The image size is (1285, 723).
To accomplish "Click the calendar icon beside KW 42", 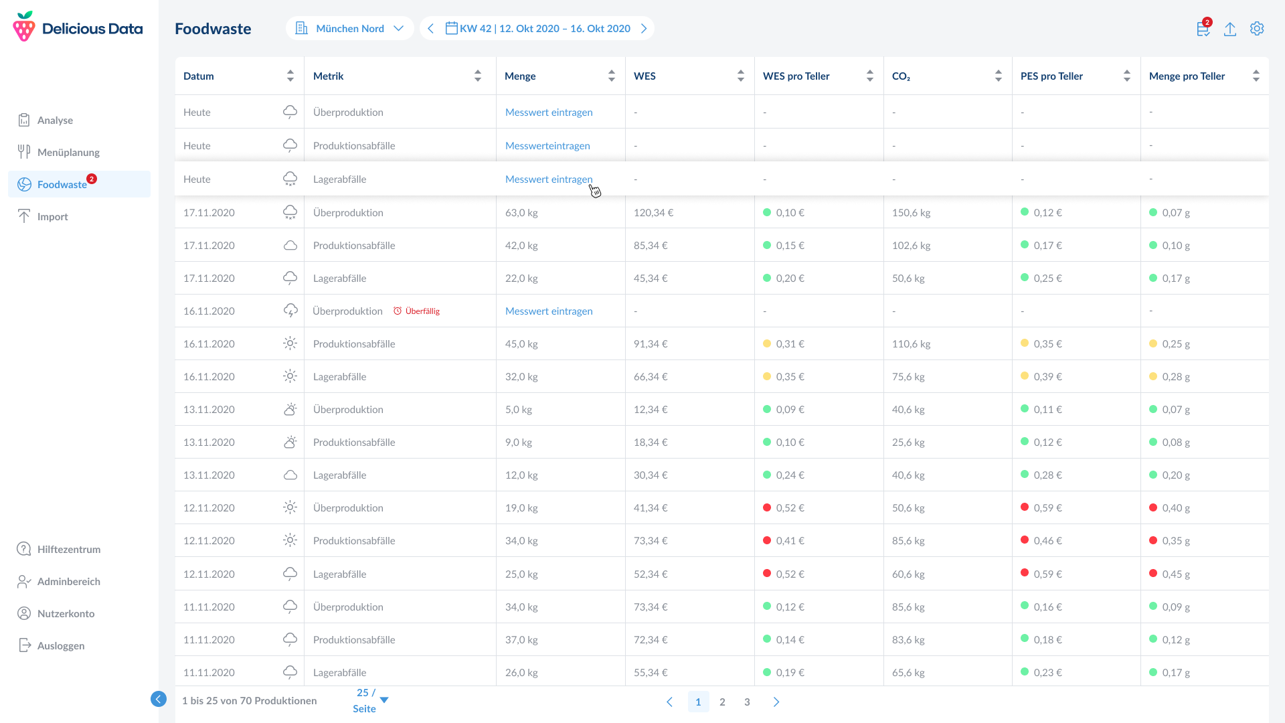I will click(452, 28).
